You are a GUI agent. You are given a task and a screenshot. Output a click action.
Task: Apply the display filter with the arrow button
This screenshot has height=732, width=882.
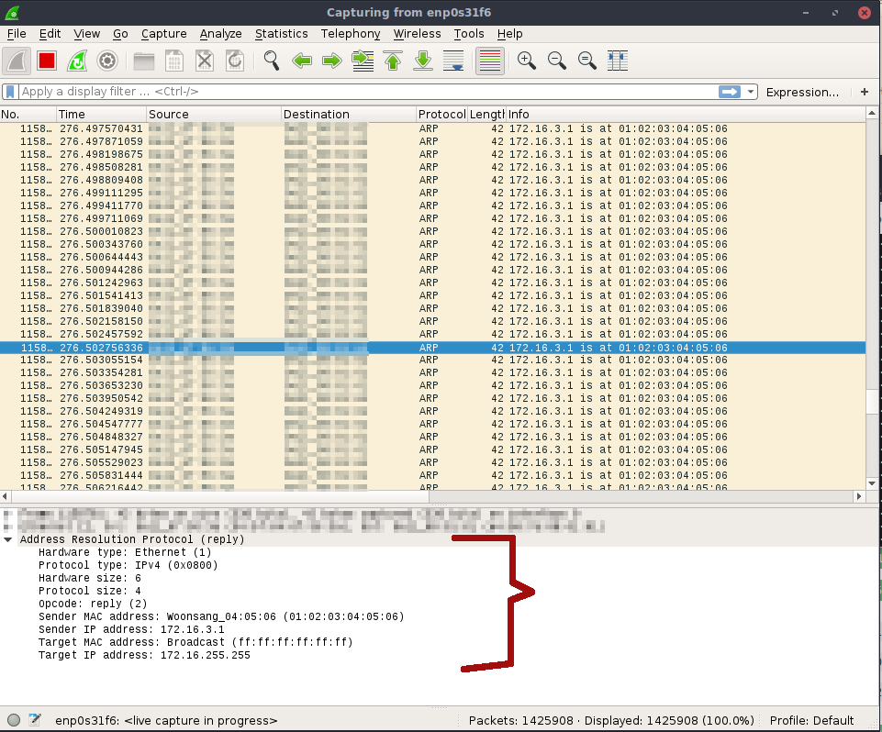click(x=730, y=92)
